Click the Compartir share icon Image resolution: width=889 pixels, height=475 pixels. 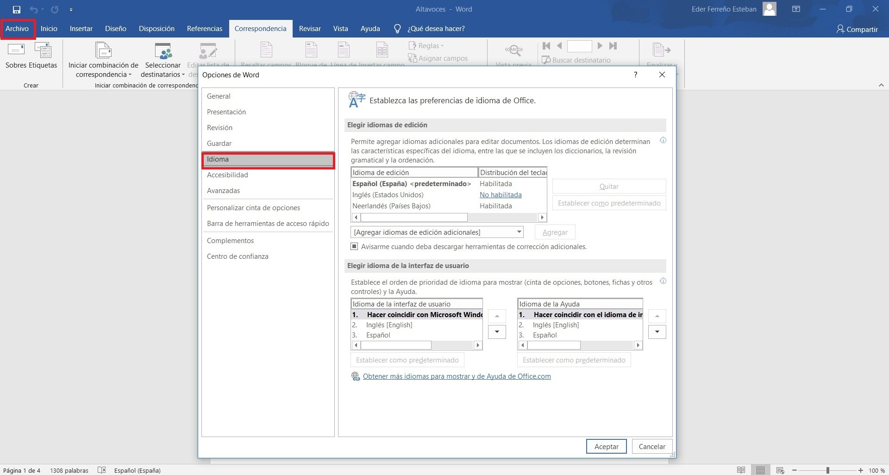coord(840,29)
